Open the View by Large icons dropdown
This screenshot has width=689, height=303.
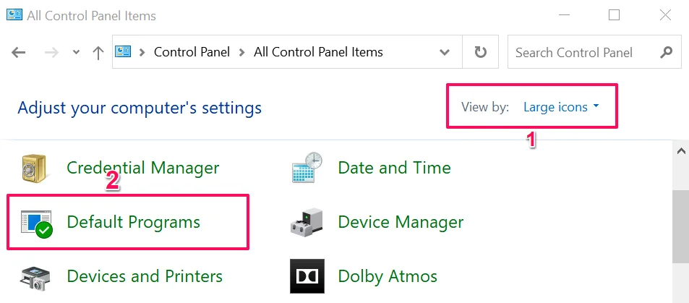(561, 107)
